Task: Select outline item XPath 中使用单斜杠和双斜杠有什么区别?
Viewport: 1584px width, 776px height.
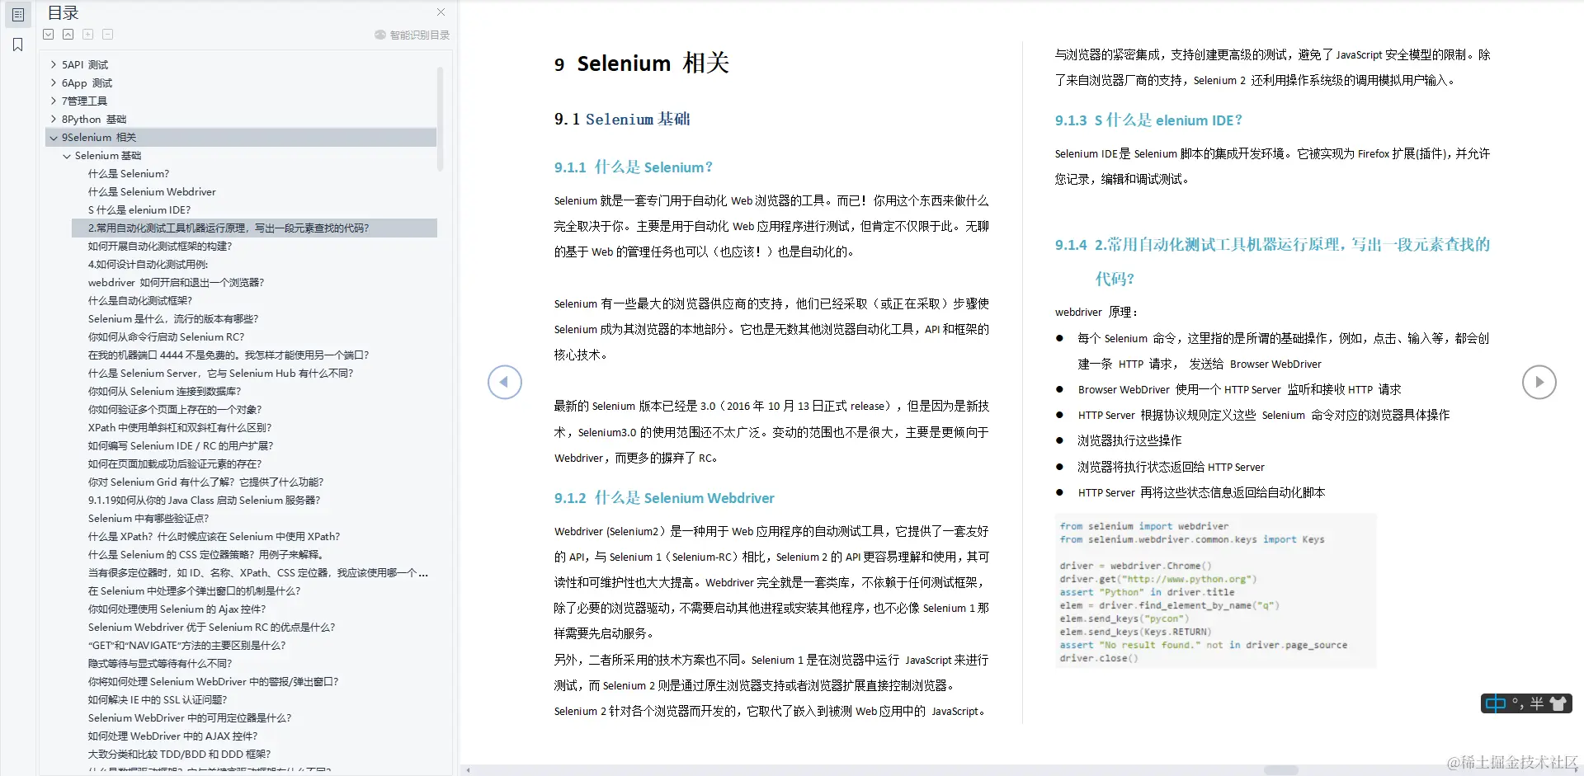Action: 180,427
